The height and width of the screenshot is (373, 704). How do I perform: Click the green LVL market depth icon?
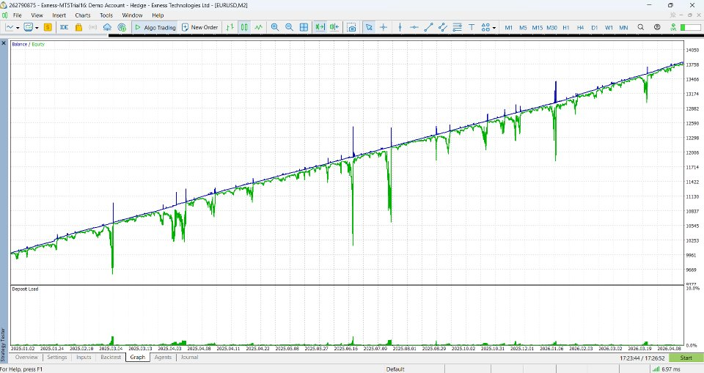[673, 27]
